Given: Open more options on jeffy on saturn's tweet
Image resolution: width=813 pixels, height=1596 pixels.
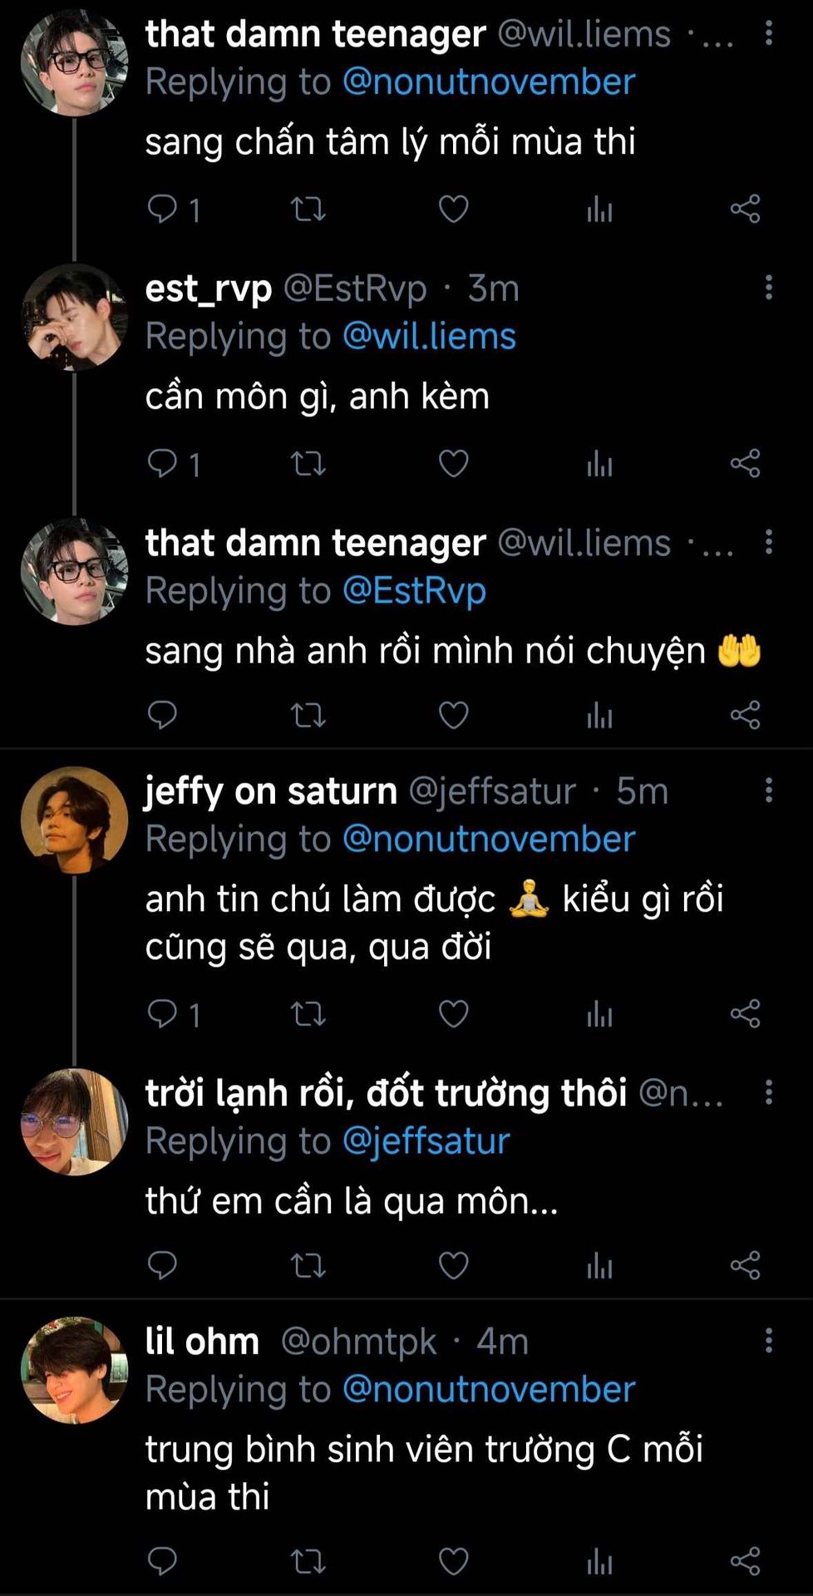Looking at the screenshot, I should 768,790.
